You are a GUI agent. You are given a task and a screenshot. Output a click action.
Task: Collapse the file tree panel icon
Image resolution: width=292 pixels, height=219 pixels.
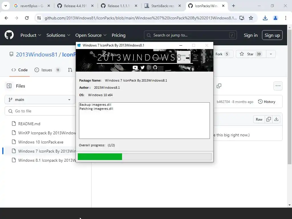pyautogui.click(x=9, y=86)
